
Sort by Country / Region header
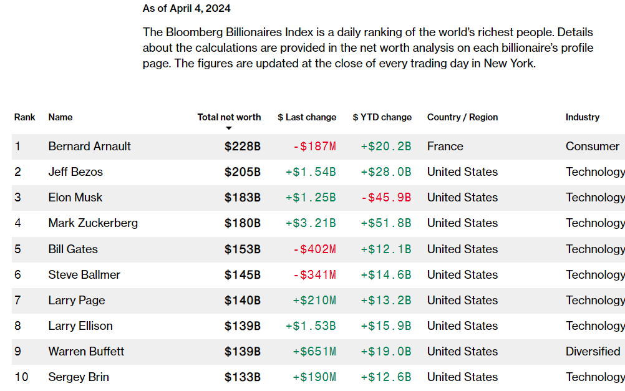pos(462,117)
